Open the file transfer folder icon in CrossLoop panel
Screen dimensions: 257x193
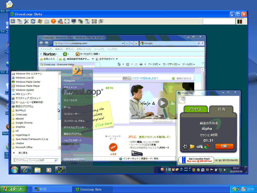pos(192,147)
